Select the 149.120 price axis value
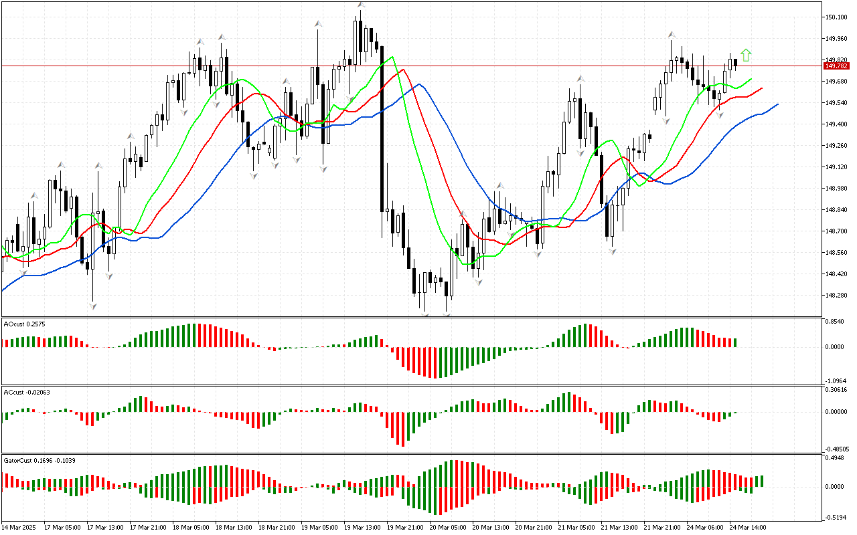This screenshot has width=857, height=535. pyautogui.click(x=837, y=167)
